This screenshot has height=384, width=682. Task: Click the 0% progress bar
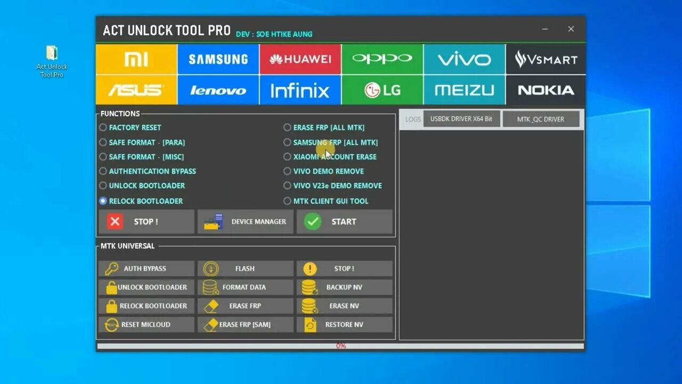(340, 346)
